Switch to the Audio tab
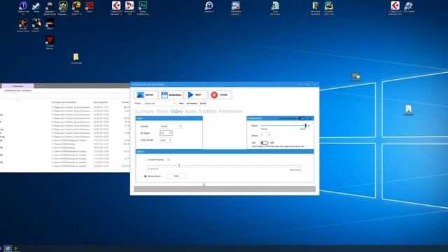 190,111
